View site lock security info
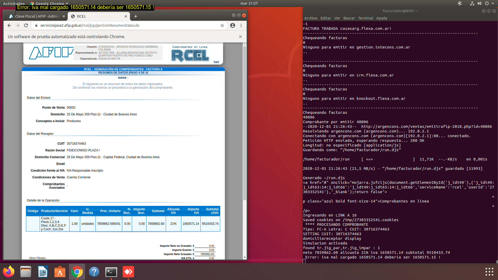Viewport: 498px width, 280px height. 36,25
